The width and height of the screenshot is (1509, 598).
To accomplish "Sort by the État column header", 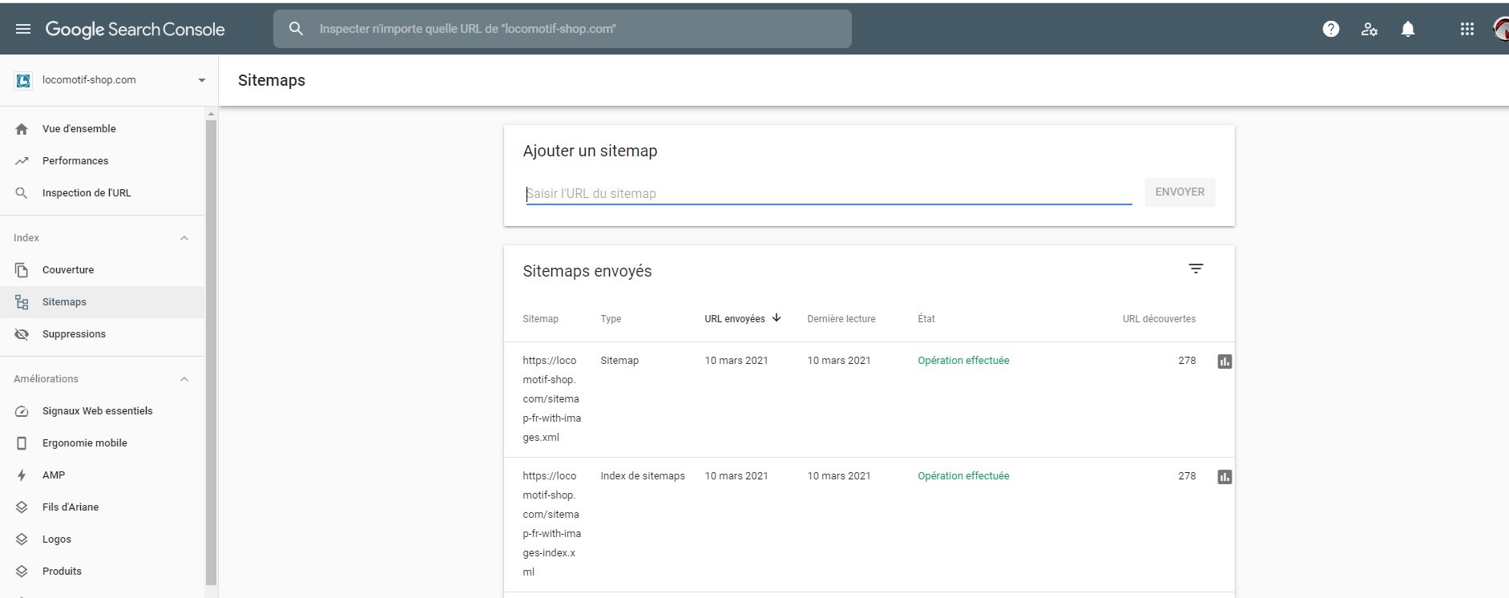I will tap(926, 319).
